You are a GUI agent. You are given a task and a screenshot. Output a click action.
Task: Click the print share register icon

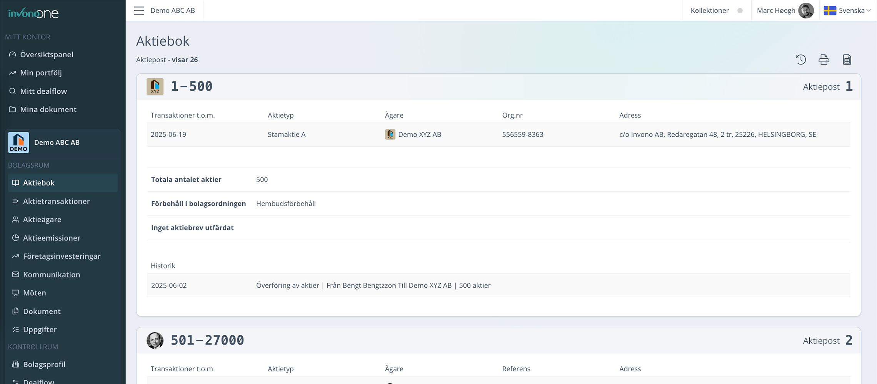click(x=824, y=60)
